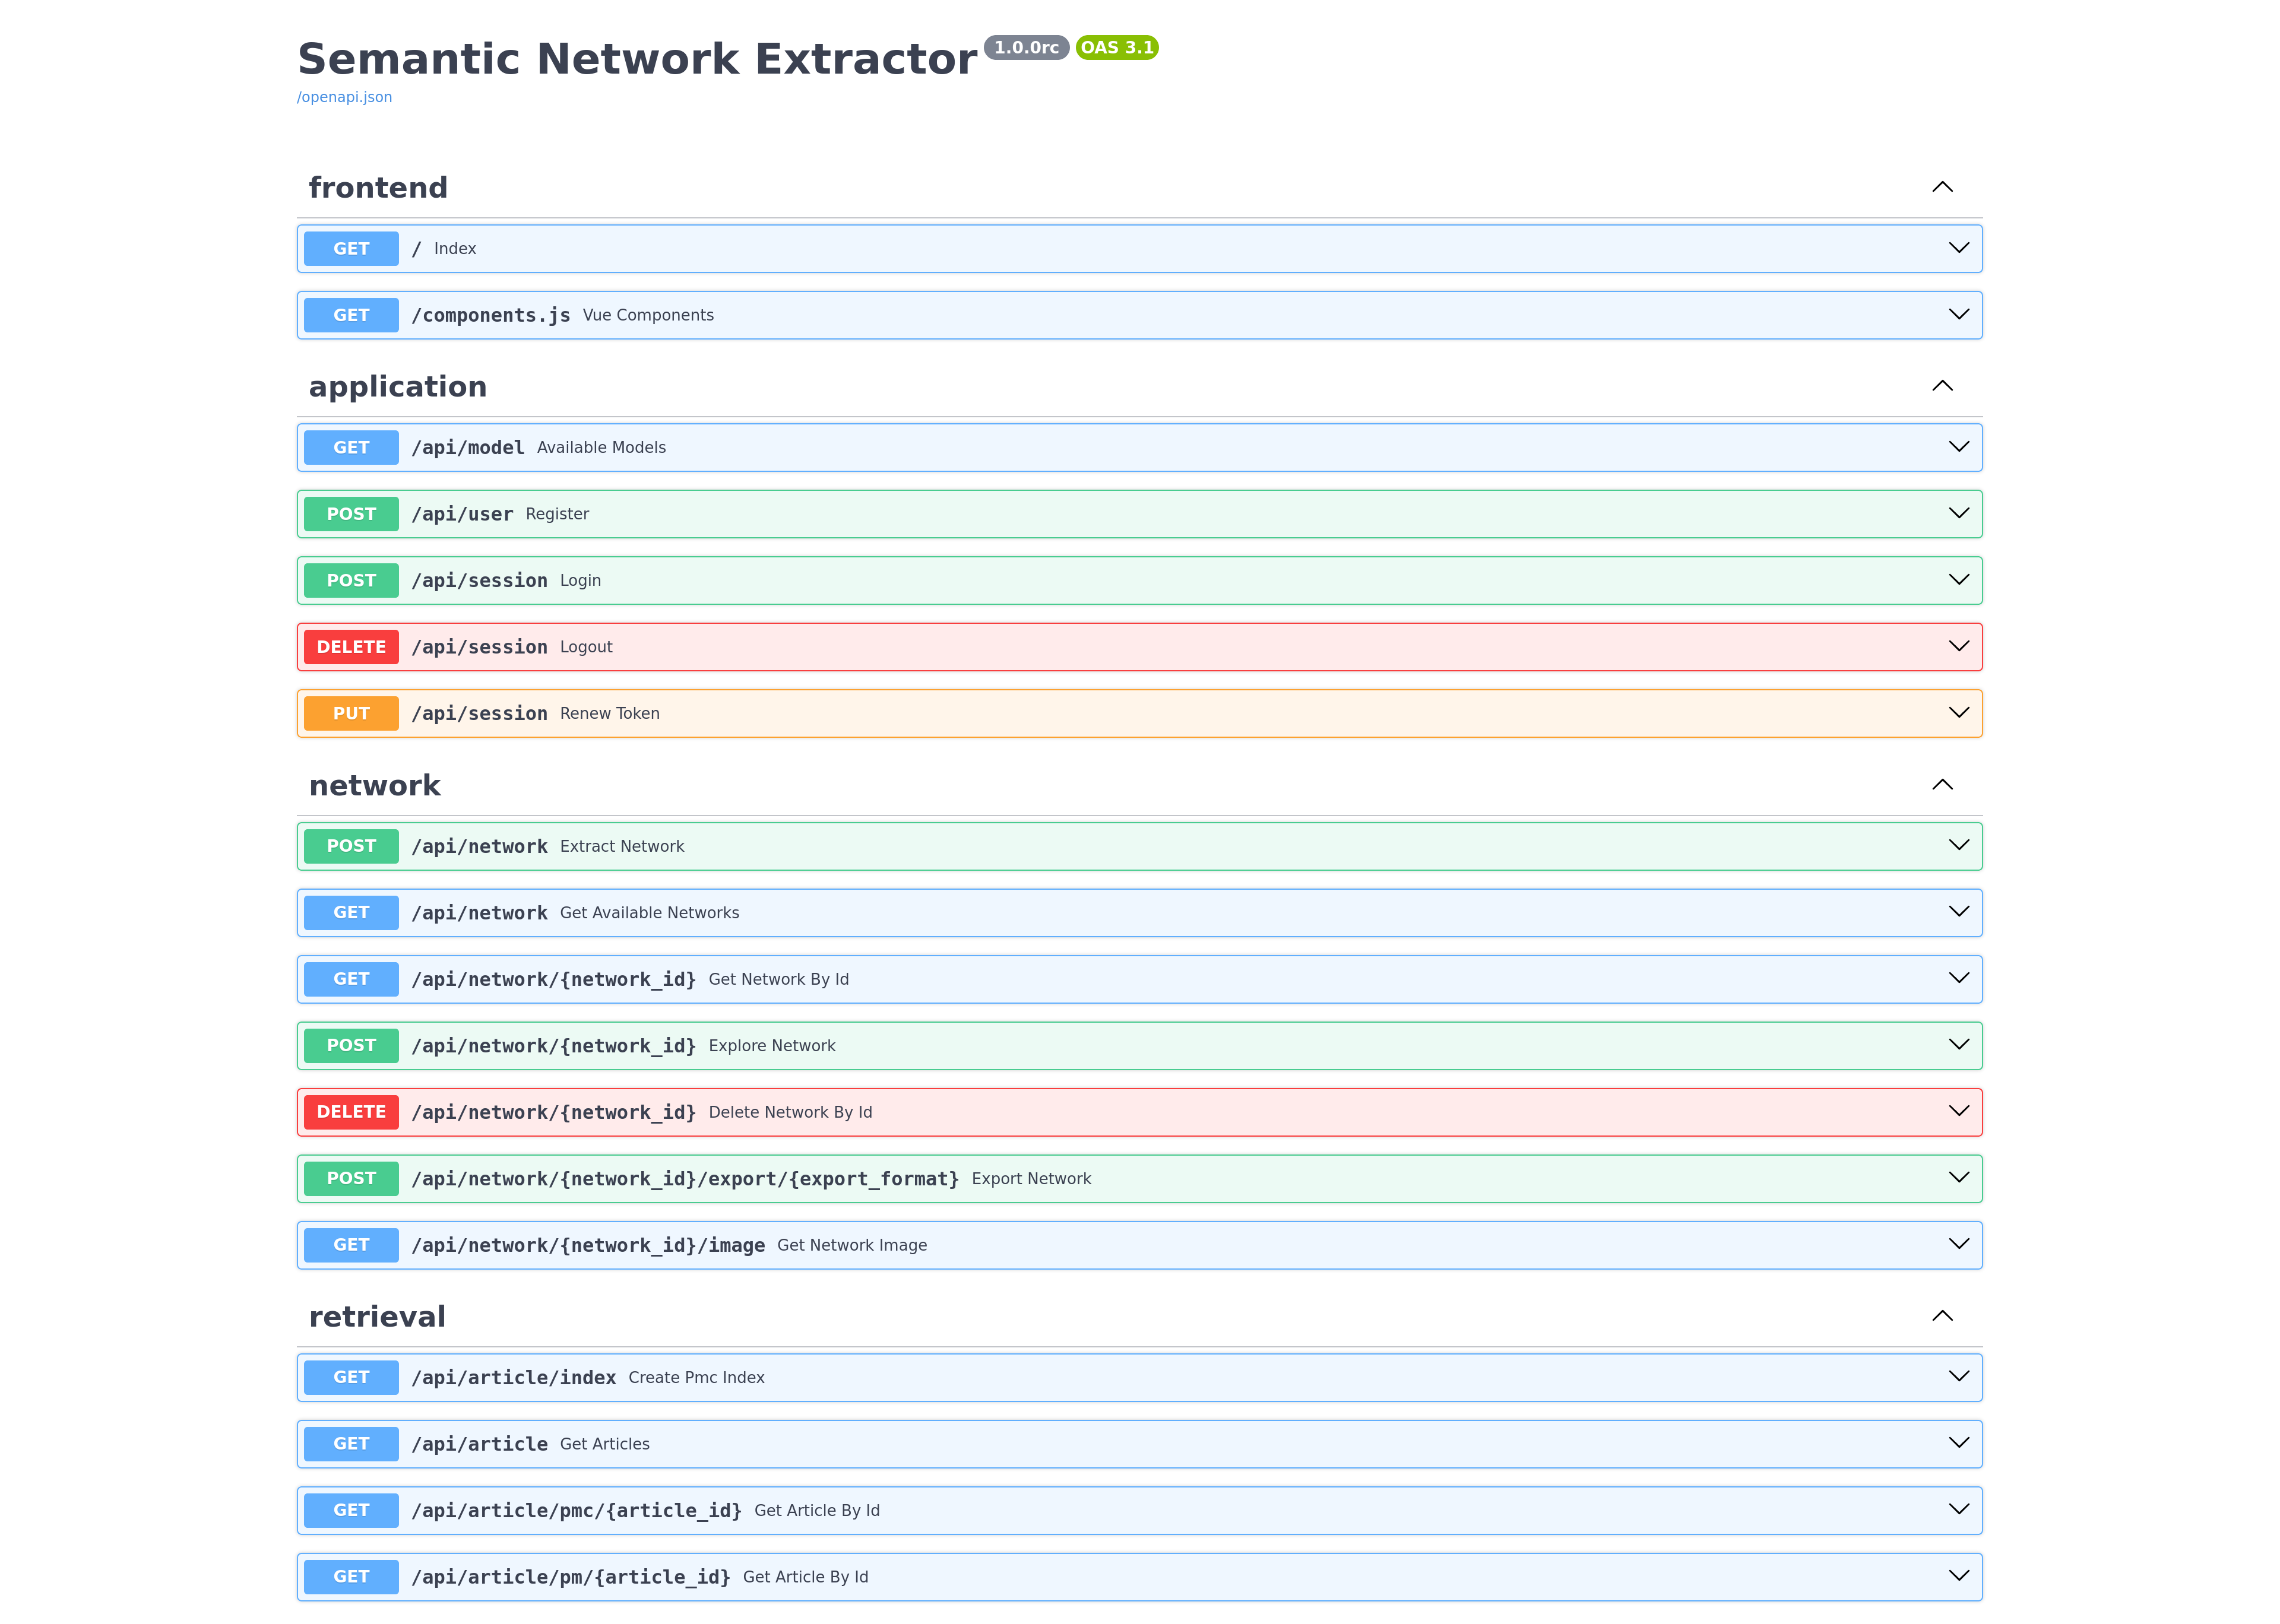
Task: Click the POST badge for Login
Action: click(351, 580)
